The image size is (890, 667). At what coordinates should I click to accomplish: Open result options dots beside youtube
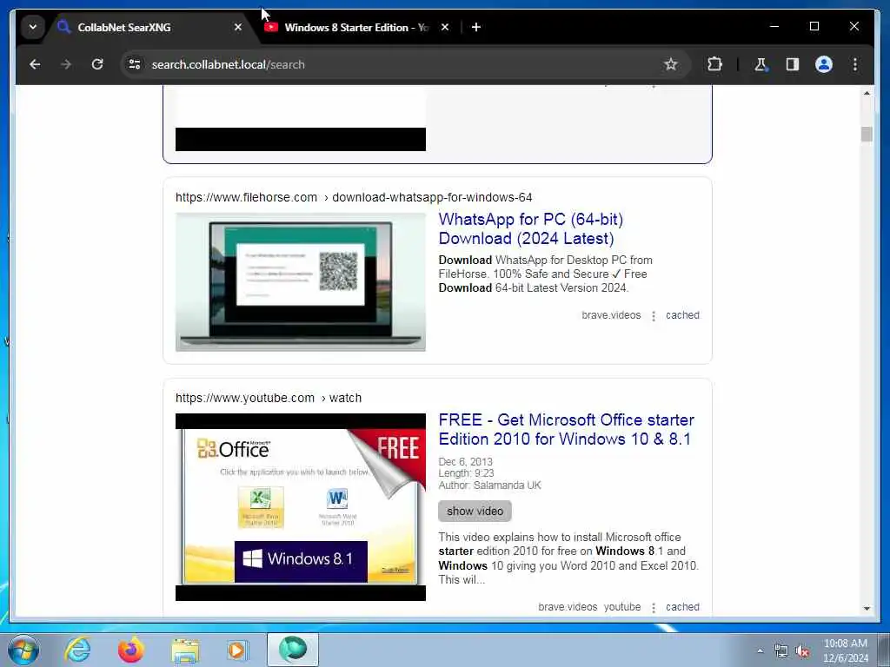click(x=654, y=607)
